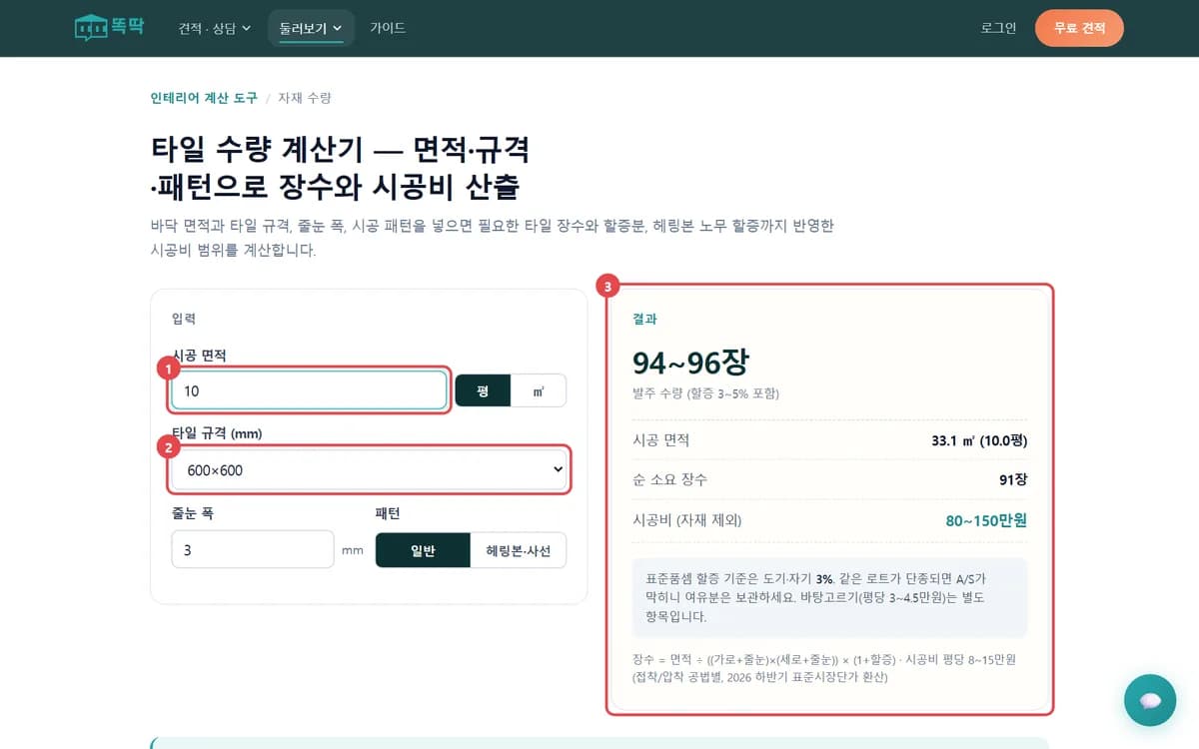1199x749 pixels.
Task: Open the 인테리어 계산 도구 breadcrumb link
Action: pos(204,98)
